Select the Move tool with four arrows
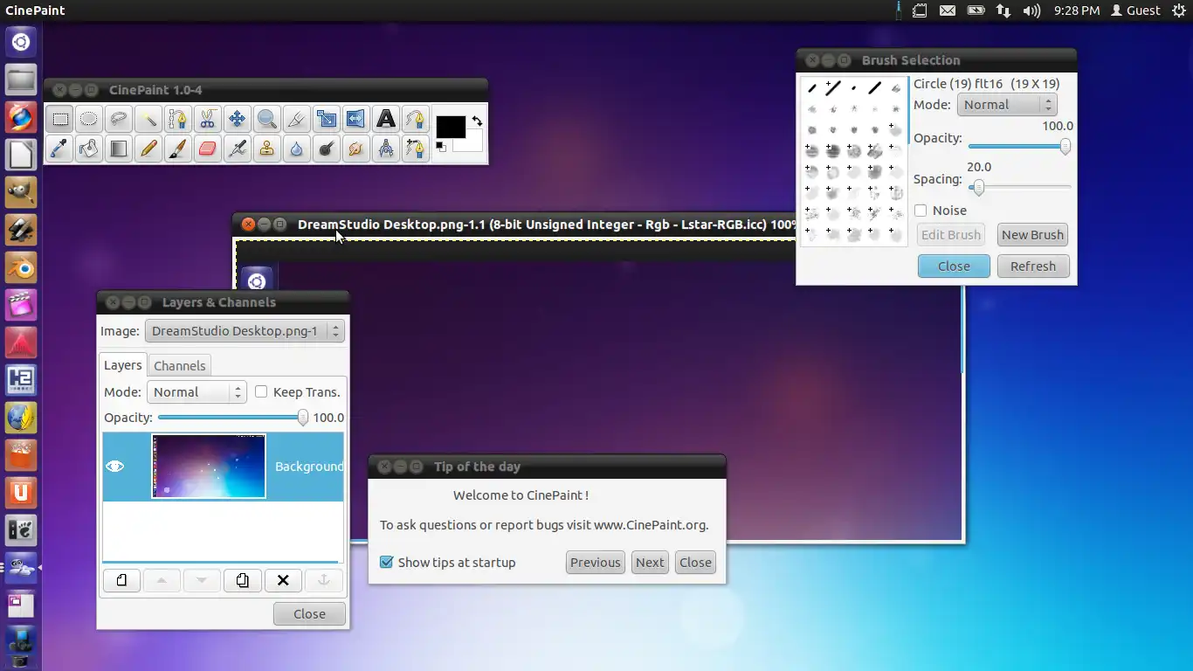 pyautogui.click(x=238, y=119)
